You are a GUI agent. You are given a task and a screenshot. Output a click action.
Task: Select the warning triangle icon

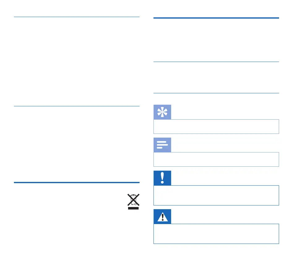[x=162, y=216]
